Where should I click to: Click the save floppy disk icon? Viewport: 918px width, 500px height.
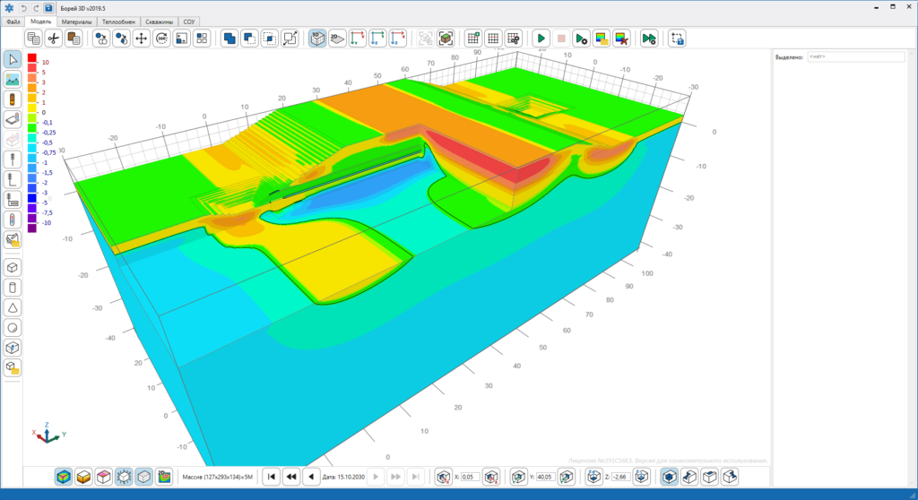coord(48,8)
